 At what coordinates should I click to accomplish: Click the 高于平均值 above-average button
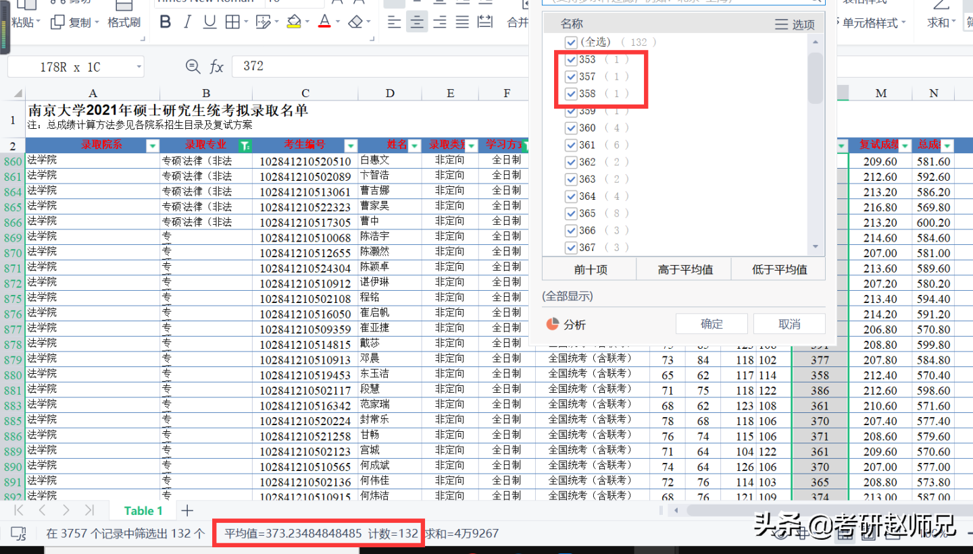pos(683,268)
